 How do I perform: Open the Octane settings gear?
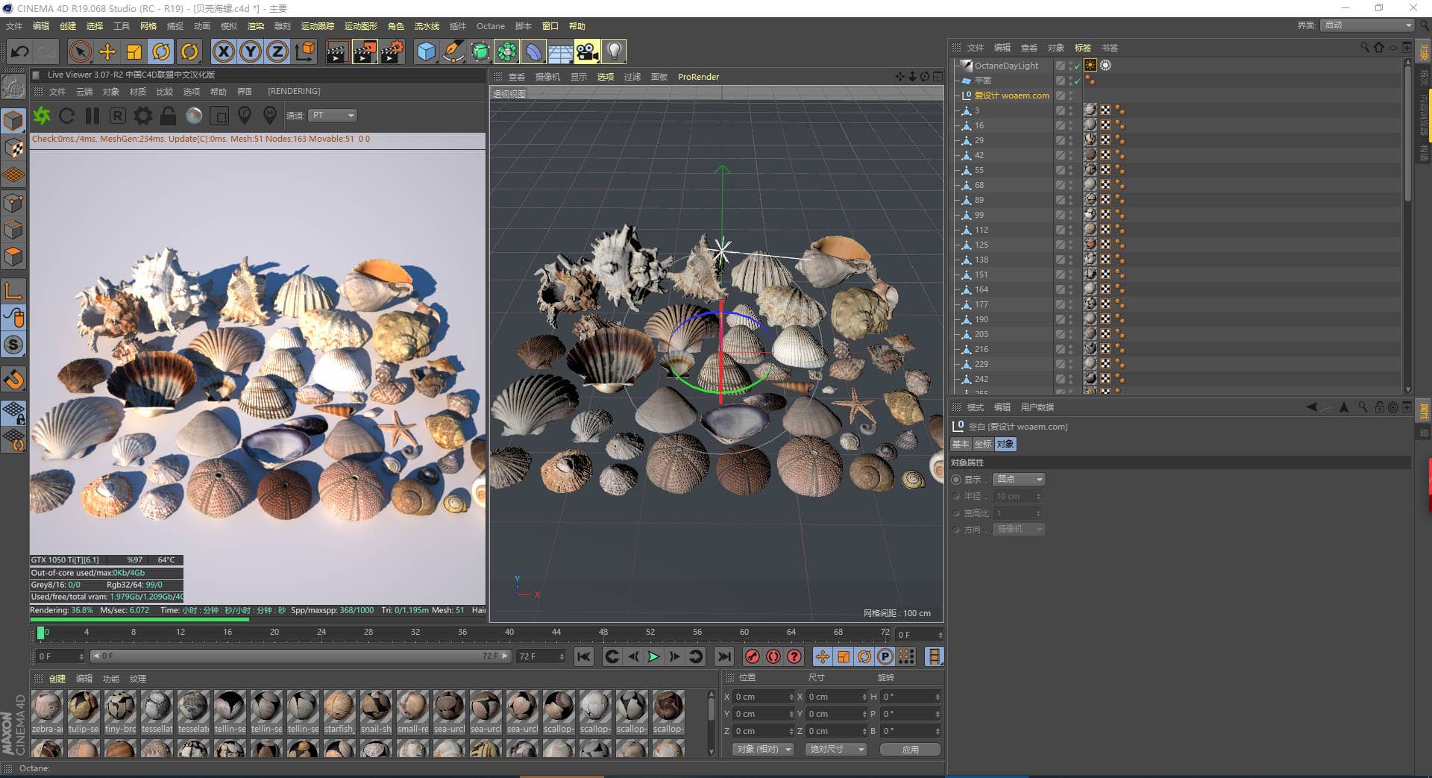(143, 116)
